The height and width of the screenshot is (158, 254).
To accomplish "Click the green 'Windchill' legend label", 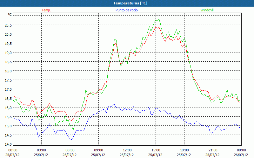I will [x=207, y=10].
